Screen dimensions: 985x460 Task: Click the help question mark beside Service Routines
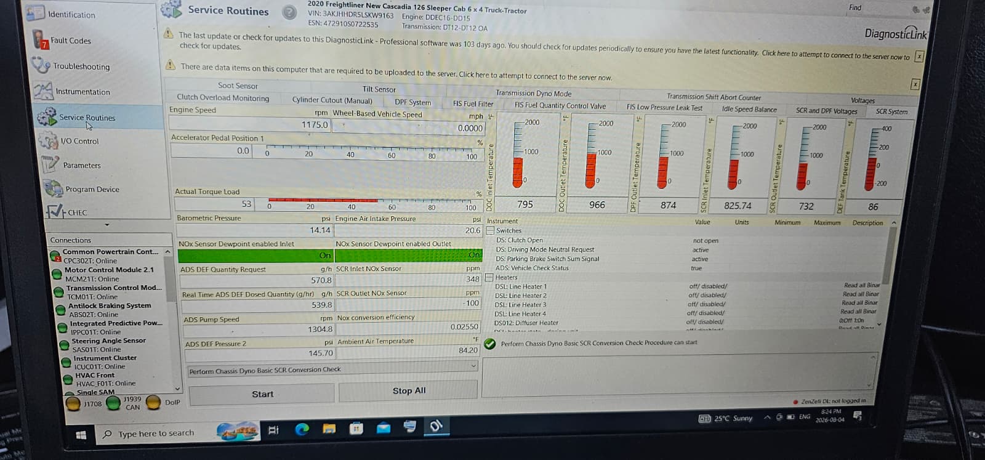click(x=289, y=12)
